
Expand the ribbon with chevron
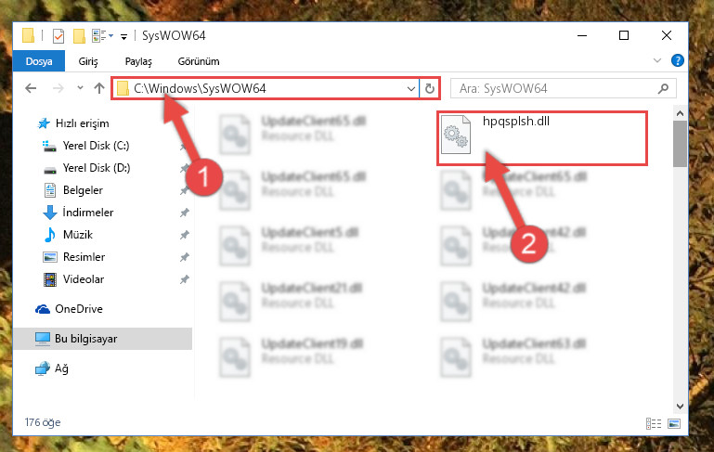(x=657, y=60)
